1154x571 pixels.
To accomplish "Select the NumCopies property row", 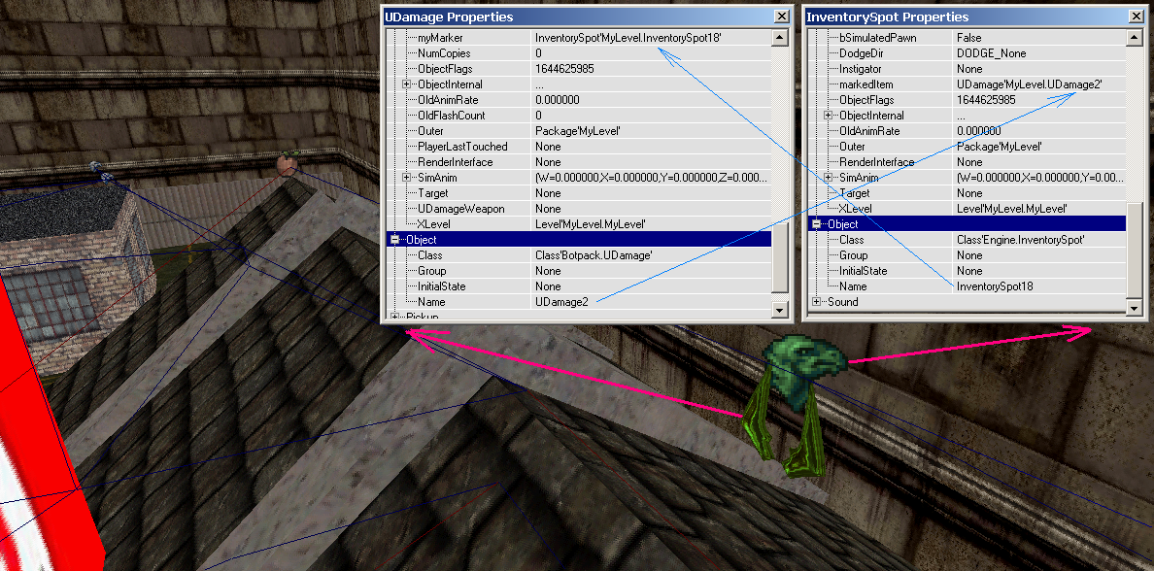I will point(579,53).
